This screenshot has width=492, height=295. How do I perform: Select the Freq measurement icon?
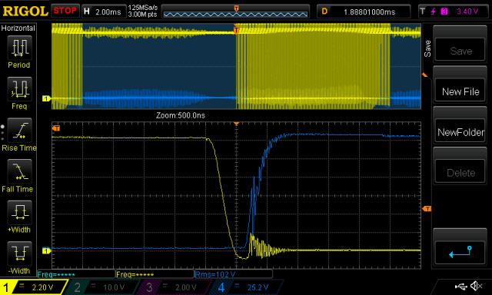19,88
